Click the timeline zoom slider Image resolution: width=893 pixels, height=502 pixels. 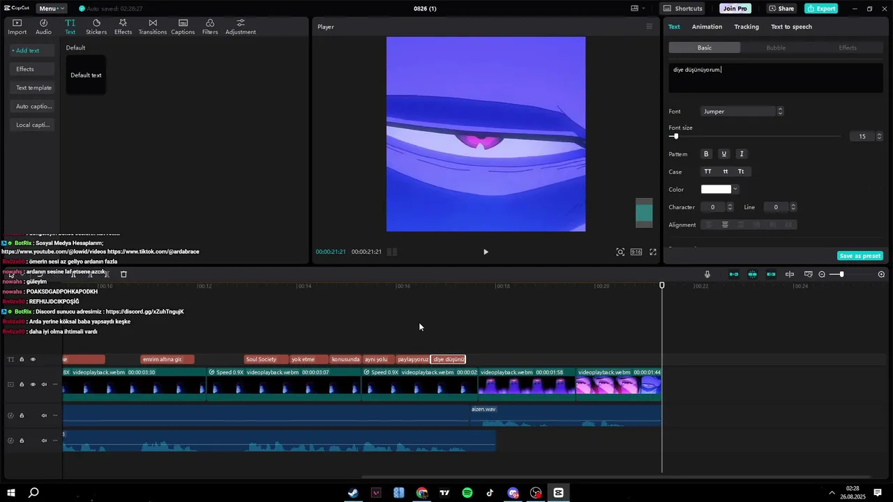point(851,274)
